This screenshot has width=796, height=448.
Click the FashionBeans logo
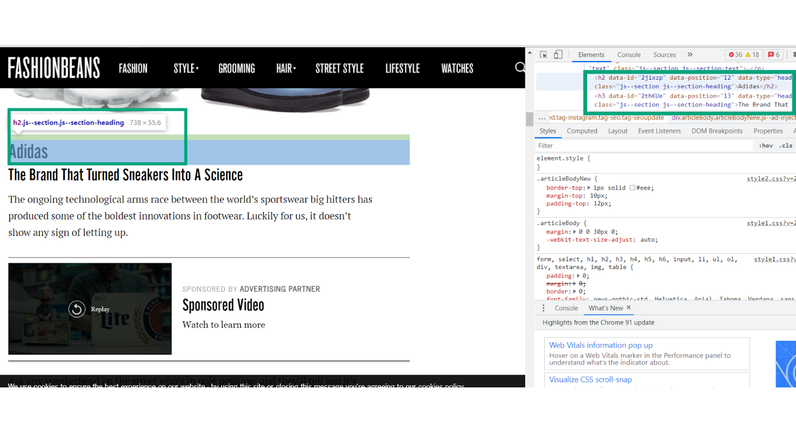pyautogui.click(x=54, y=68)
